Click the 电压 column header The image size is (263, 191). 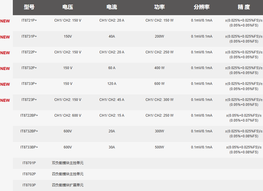(68, 7)
